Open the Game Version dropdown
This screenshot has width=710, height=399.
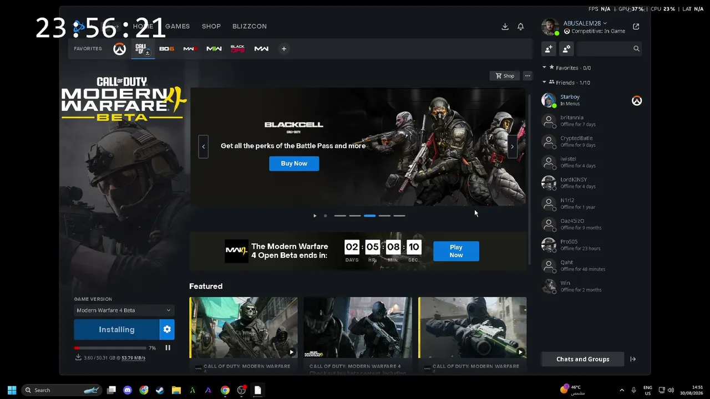124,310
